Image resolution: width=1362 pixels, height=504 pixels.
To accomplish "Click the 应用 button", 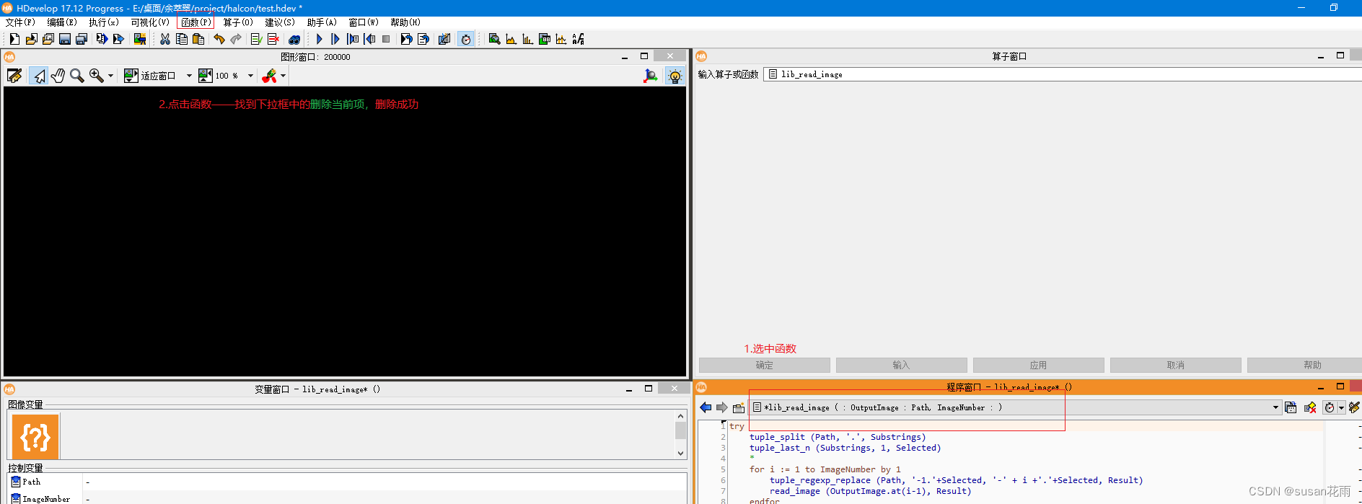I will [x=1039, y=365].
